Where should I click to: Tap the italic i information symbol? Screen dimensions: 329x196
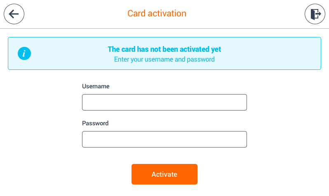(24, 53)
